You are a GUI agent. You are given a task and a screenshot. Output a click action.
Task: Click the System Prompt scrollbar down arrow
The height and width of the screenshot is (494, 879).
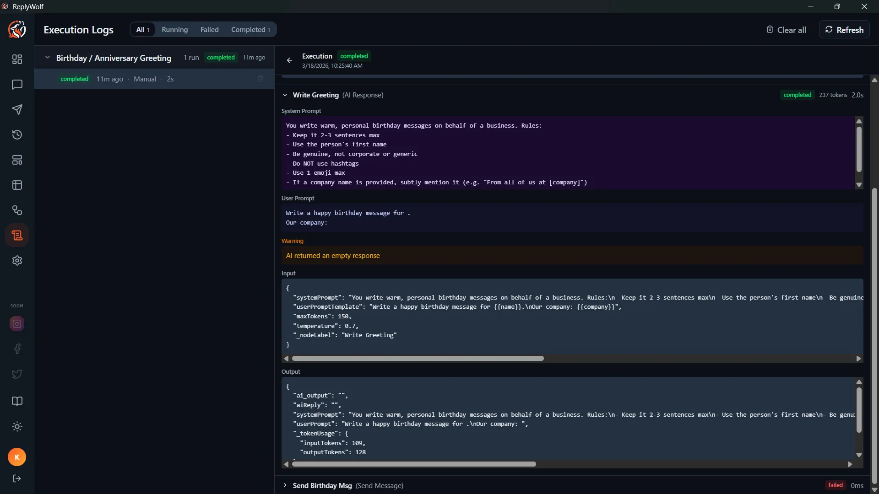(859, 185)
